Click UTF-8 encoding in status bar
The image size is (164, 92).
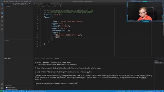[x=129, y=91]
